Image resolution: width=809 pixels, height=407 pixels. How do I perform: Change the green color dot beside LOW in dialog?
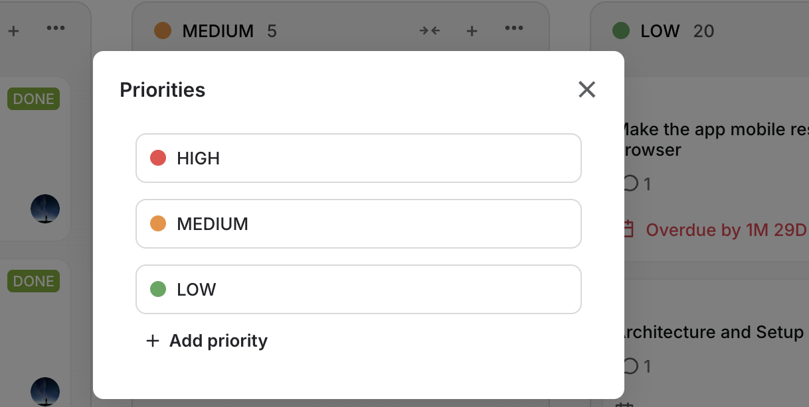[157, 289]
